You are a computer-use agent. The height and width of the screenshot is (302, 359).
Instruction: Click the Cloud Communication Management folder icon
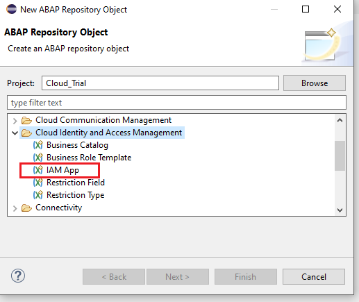coord(26,120)
